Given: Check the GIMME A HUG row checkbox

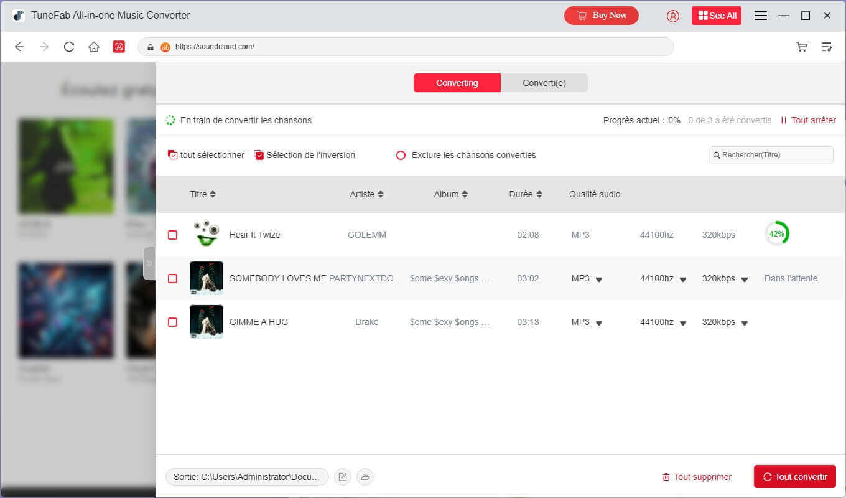Looking at the screenshot, I should click(173, 322).
